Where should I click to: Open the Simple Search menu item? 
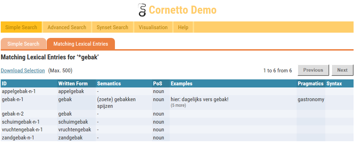coord(21,27)
